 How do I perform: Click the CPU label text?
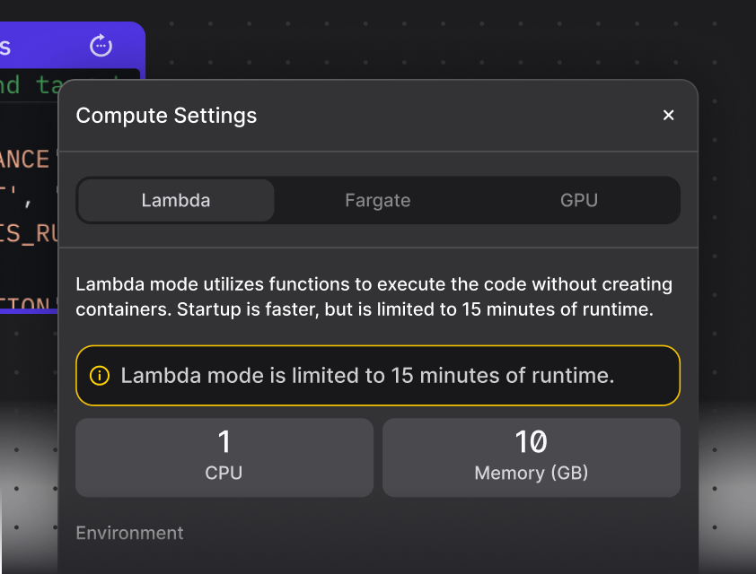coord(224,473)
